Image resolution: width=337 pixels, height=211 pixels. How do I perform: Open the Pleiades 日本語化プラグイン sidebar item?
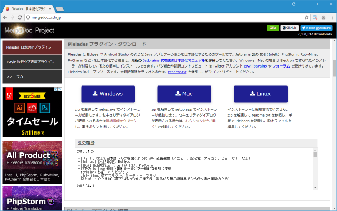32,47
